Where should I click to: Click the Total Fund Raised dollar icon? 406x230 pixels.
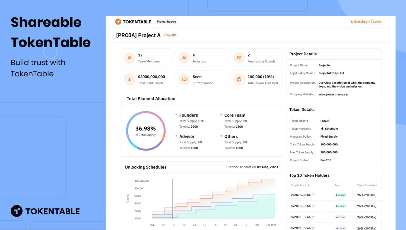tap(130, 80)
